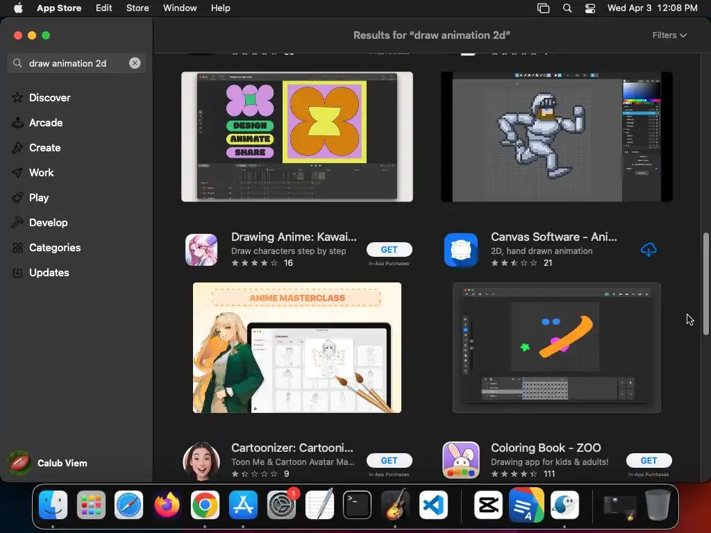Open the Window menu
Screen dimensions: 711x533
tap(180, 8)
